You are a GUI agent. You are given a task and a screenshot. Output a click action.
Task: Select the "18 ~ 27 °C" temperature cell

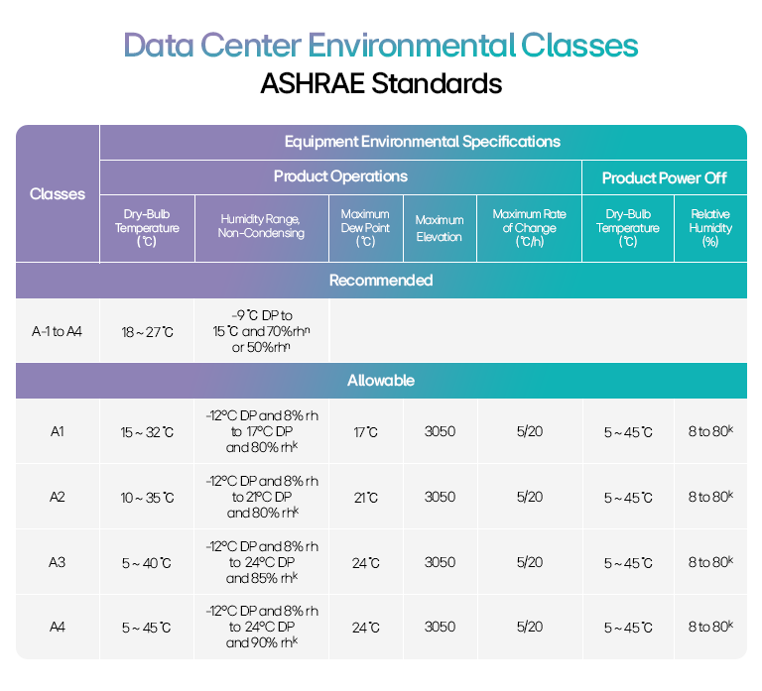point(147,331)
